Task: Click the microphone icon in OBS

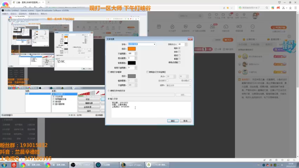Action: coord(98,93)
